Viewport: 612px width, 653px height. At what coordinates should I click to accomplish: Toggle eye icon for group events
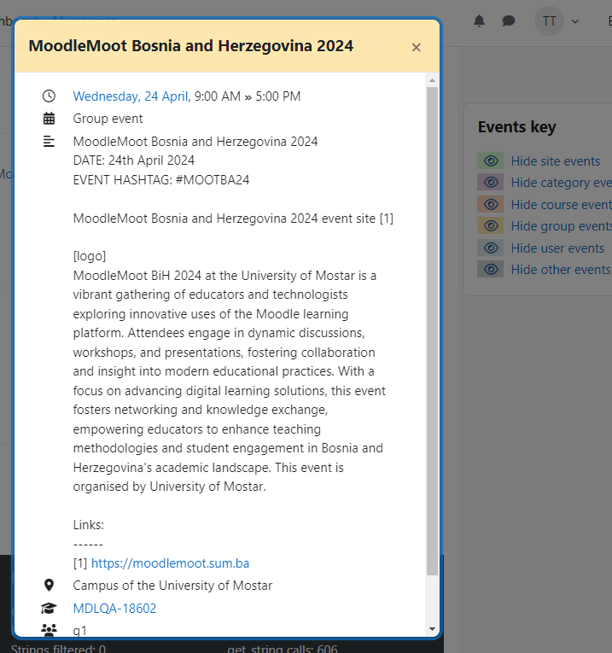(491, 225)
